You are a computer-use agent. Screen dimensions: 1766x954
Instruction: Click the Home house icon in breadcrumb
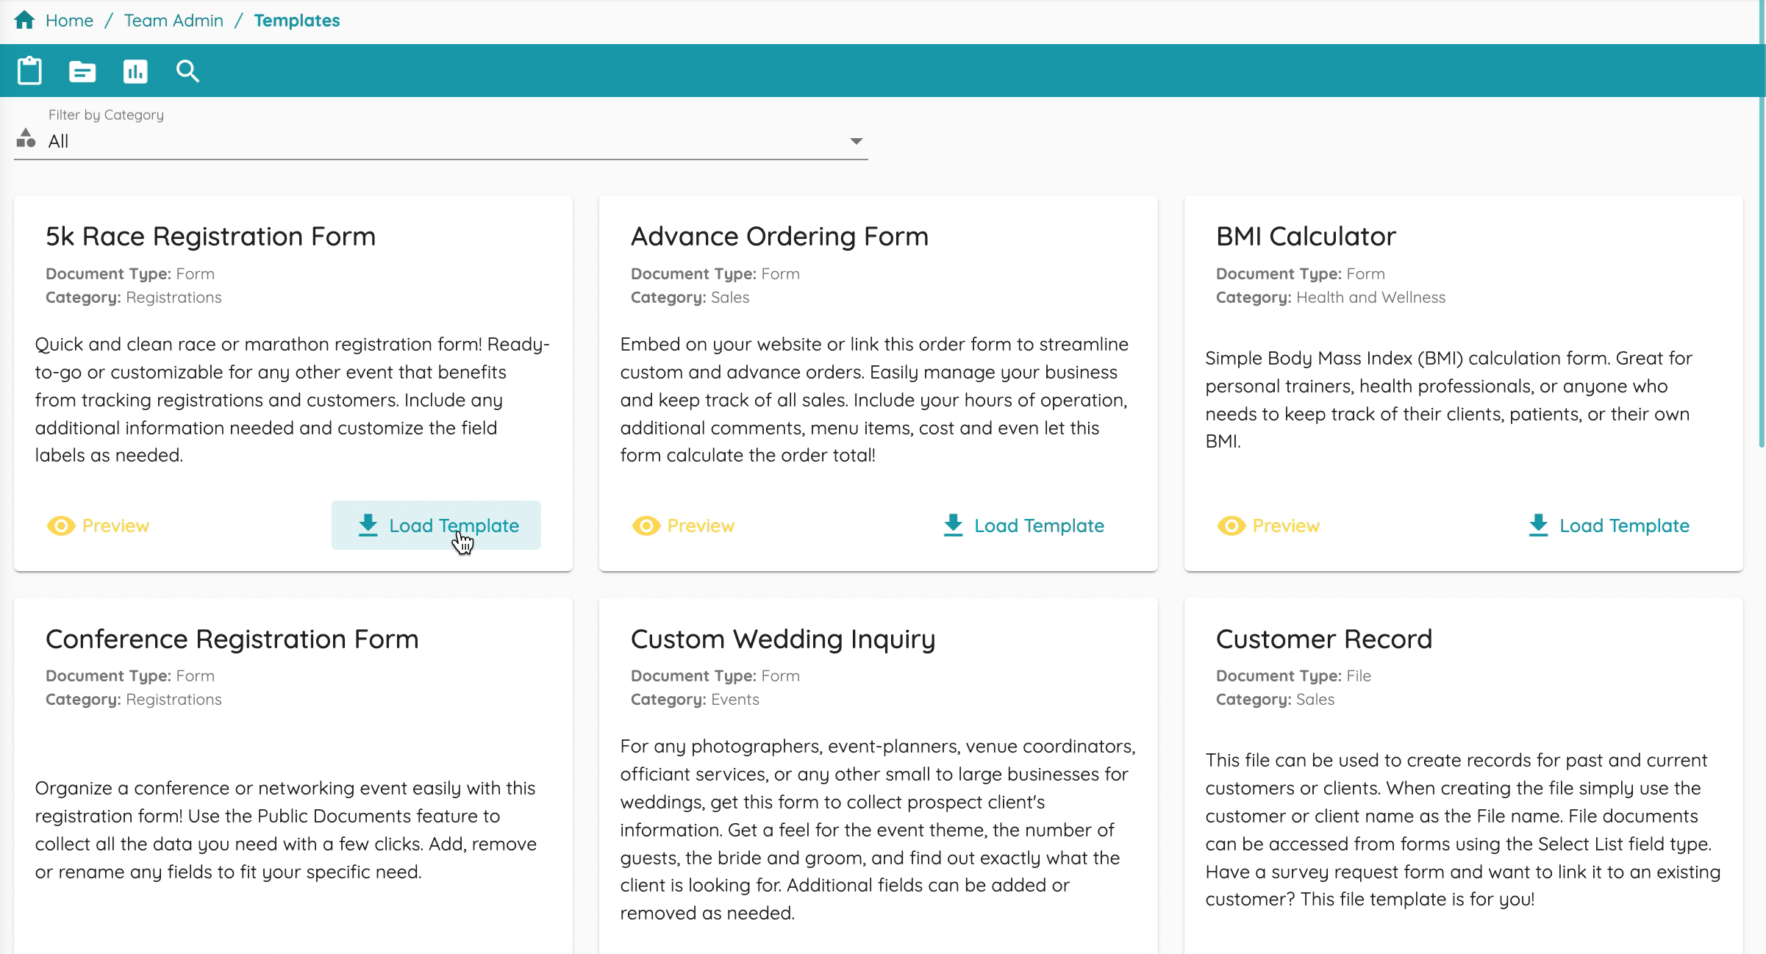click(x=24, y=20)
